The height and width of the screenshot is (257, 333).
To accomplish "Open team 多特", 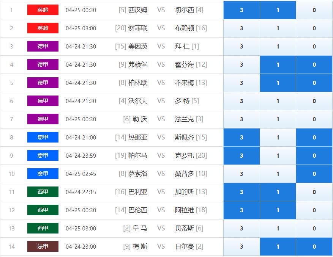I will pyautogui.click(x=182, y=101).
